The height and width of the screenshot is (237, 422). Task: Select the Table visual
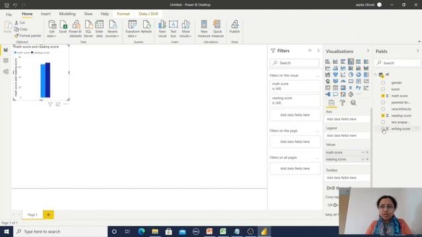pos(336,88)
